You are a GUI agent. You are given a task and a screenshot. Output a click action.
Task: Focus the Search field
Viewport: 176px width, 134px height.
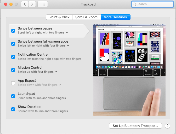click(x=152, y=4)
